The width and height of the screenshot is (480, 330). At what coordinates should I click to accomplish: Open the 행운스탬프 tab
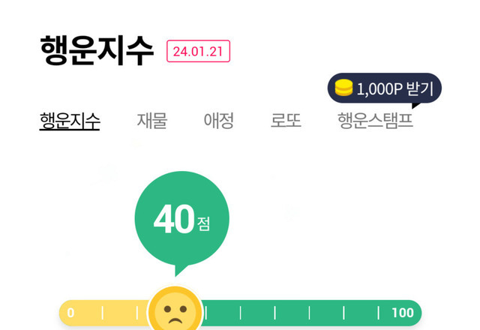(x=375, y=121)
